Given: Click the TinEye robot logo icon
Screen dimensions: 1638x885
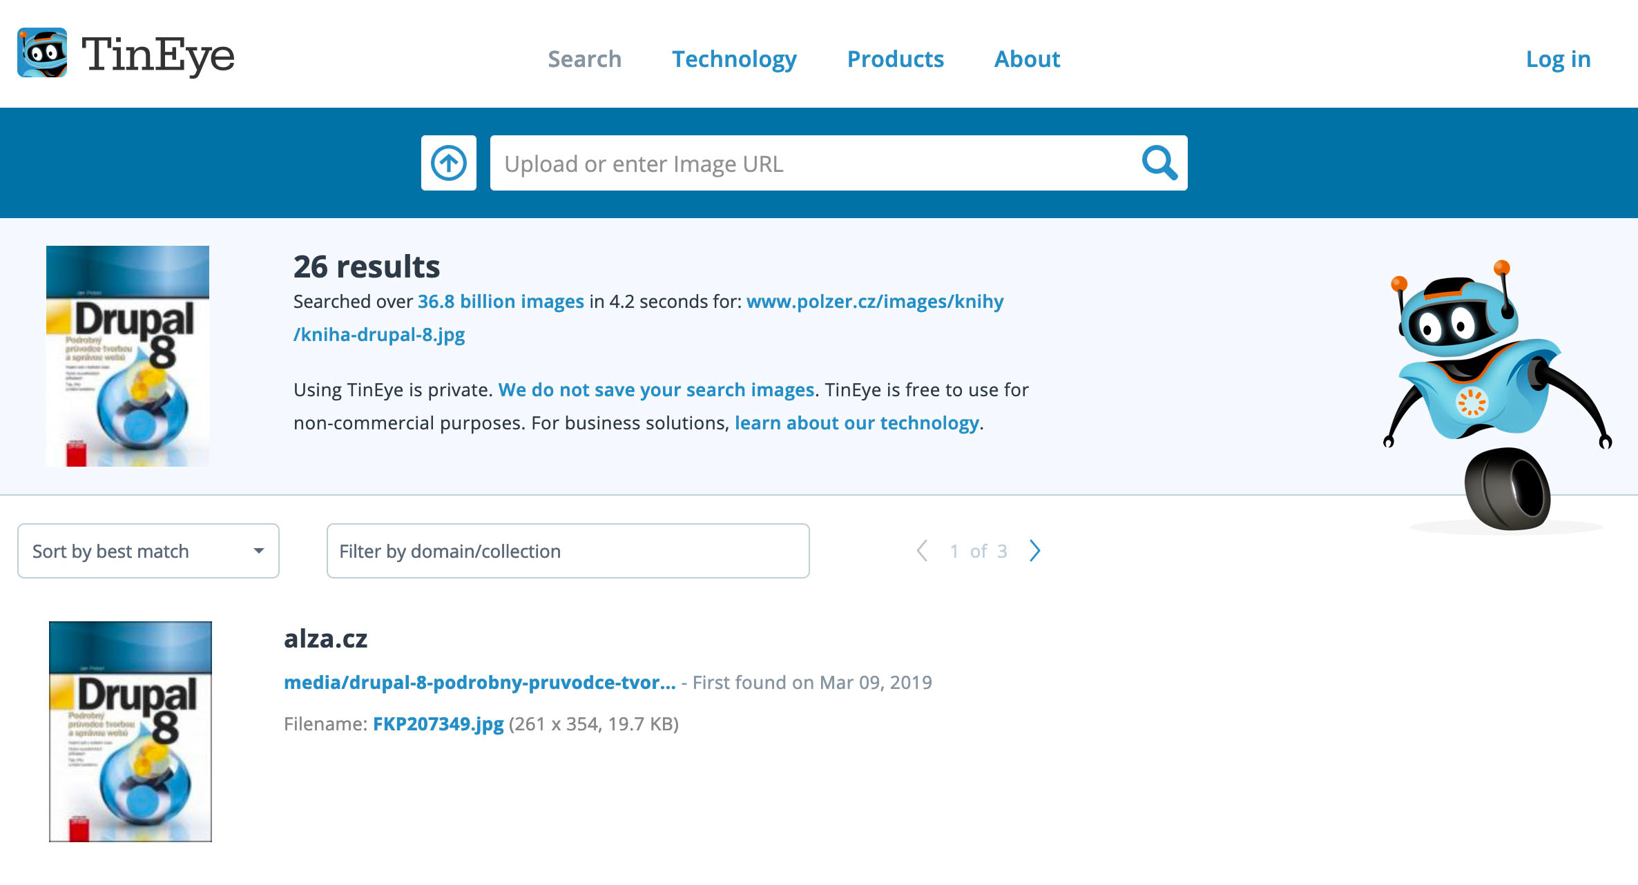Looking at the screenshot, I should (42, 53).
